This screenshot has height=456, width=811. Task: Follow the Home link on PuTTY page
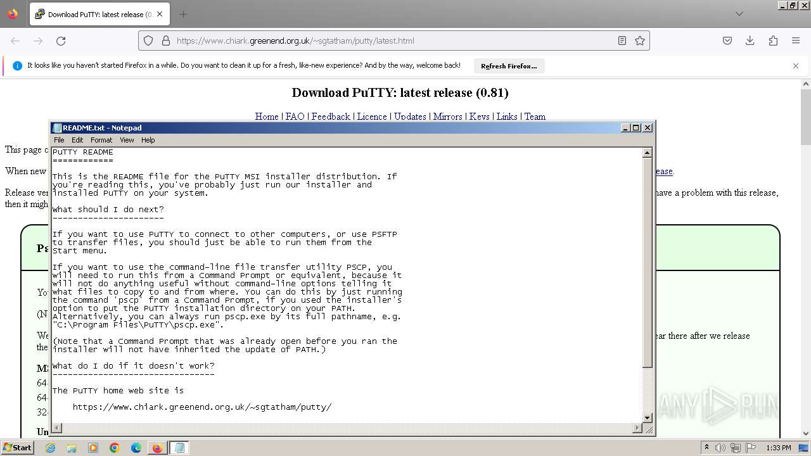click(x=267, y=117)
